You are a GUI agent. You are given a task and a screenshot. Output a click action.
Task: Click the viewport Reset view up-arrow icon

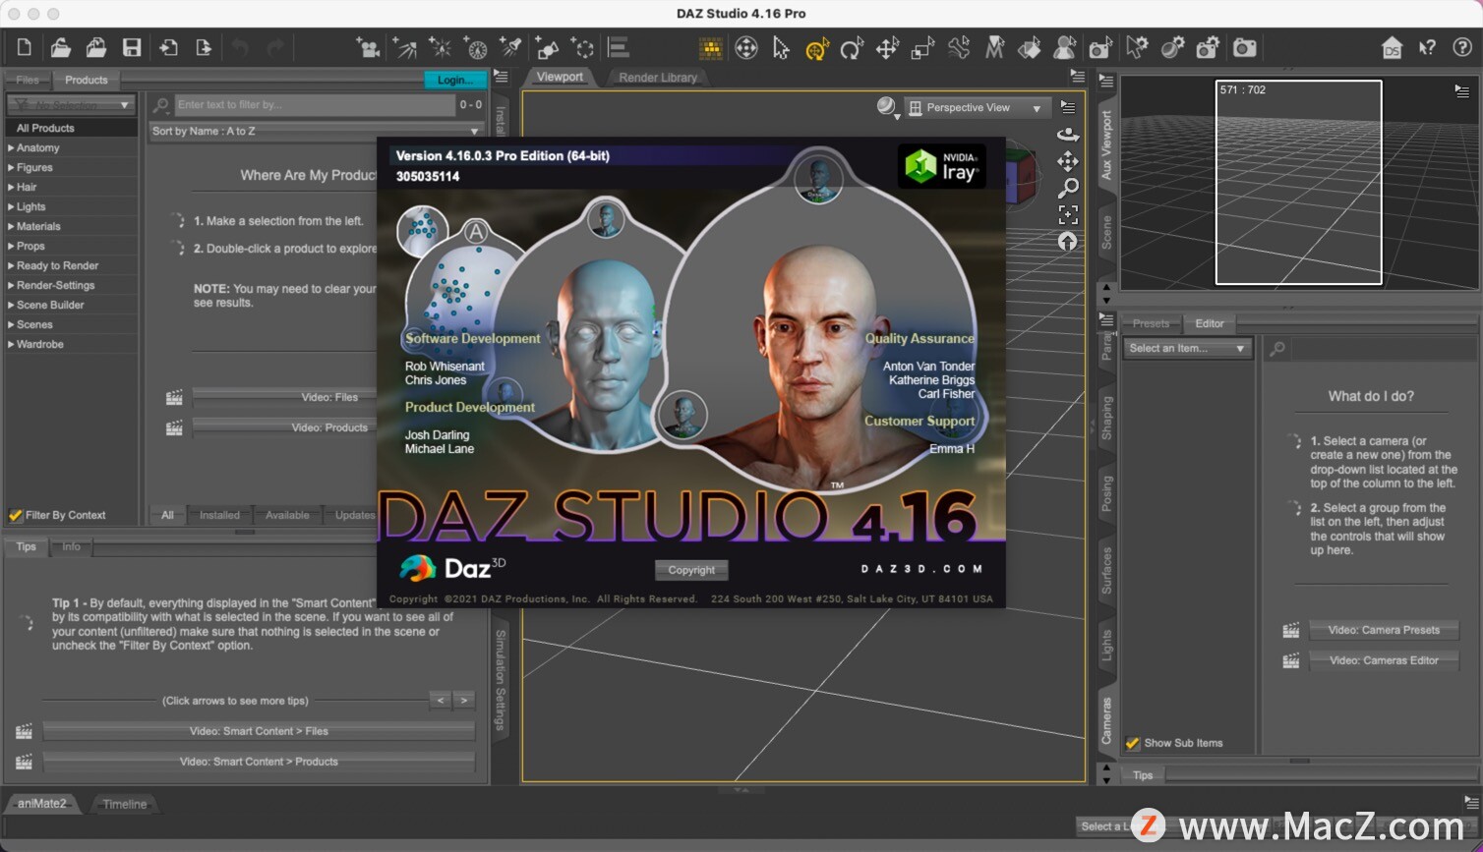(x=1068, y=241)
